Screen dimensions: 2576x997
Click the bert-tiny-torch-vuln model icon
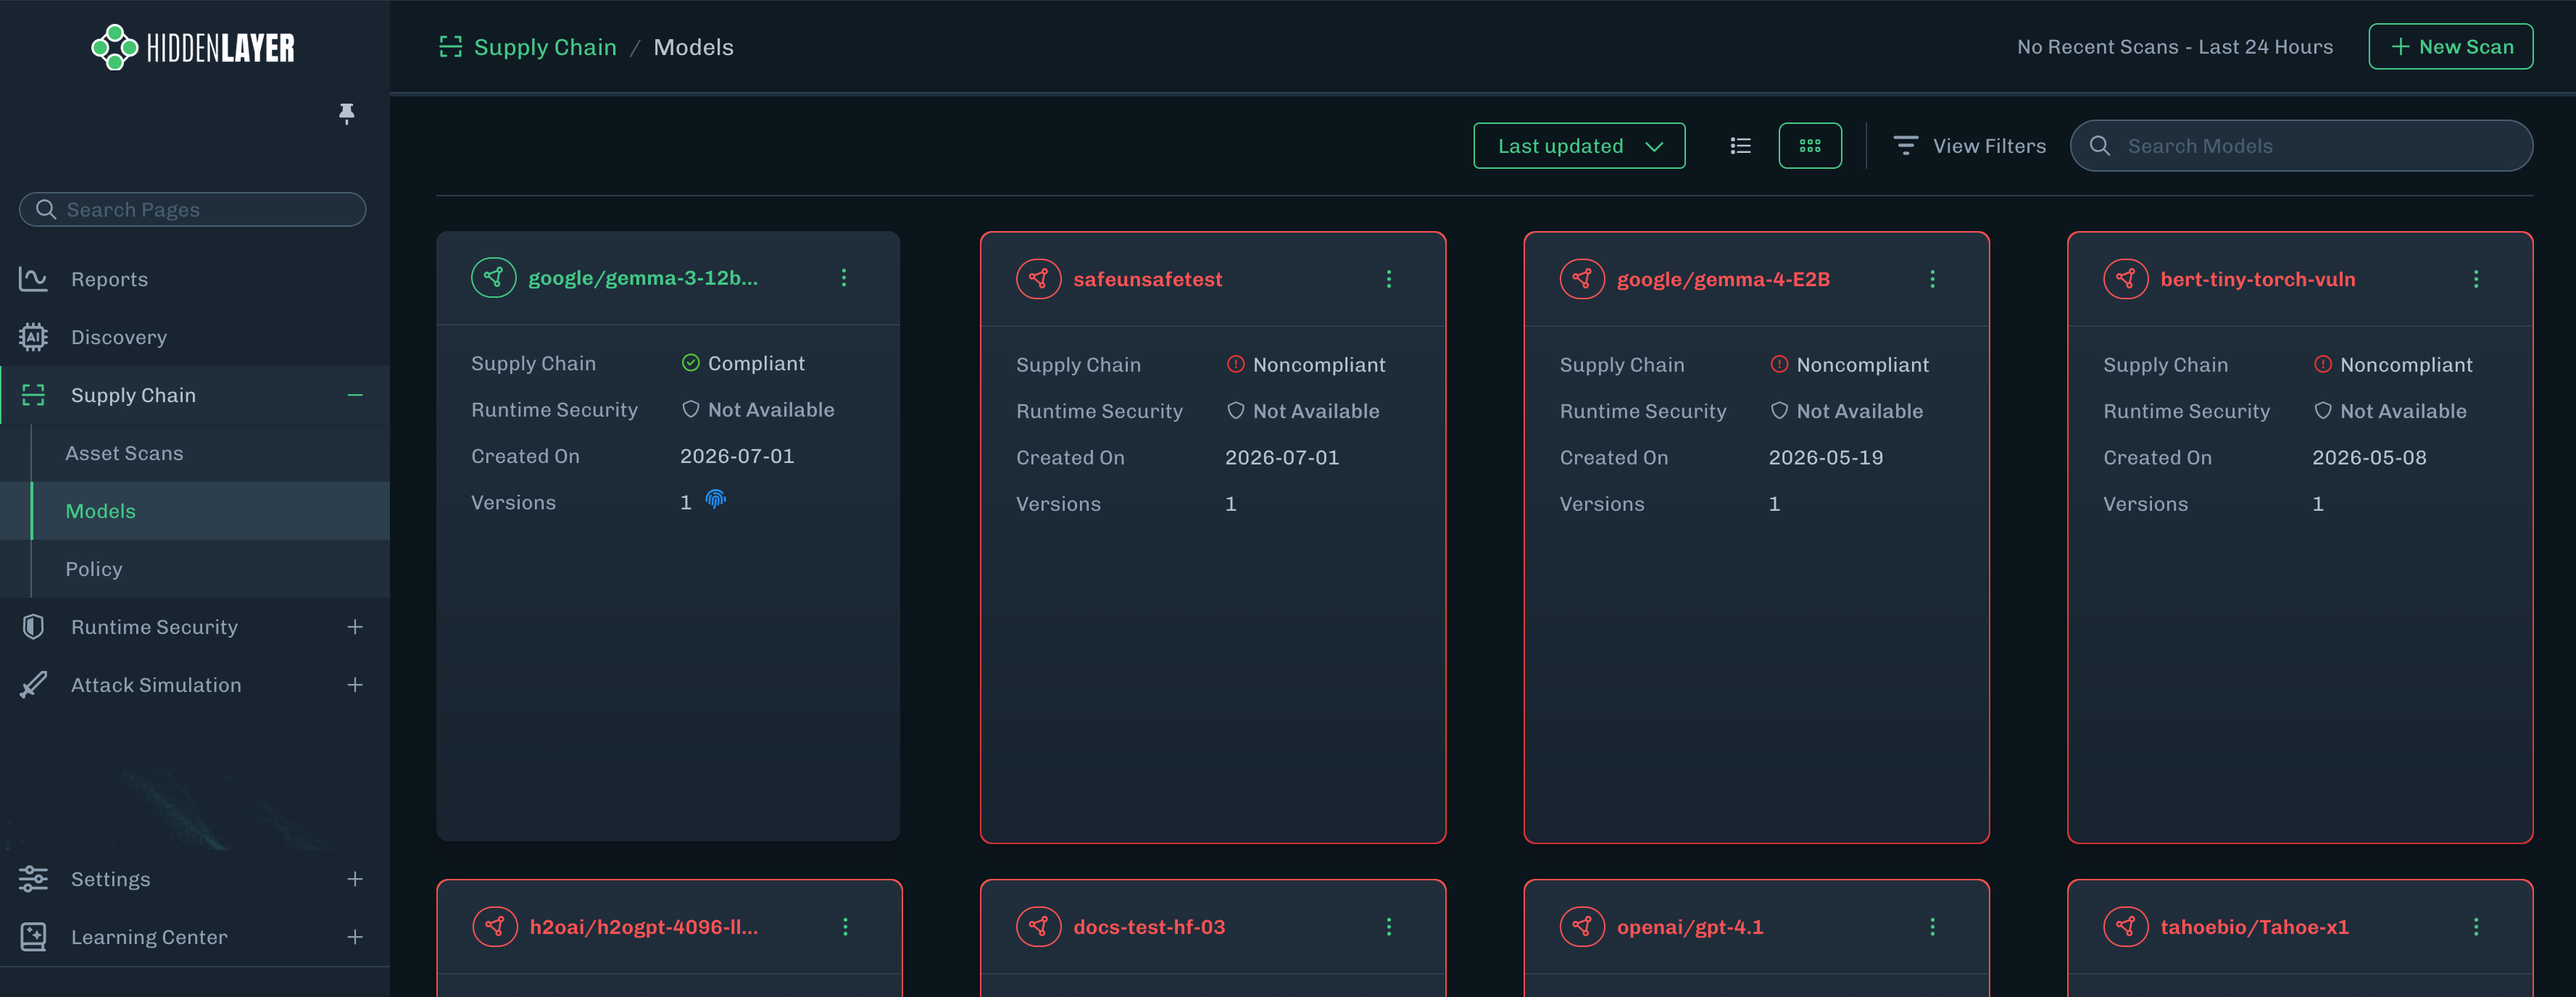pyautogui.click(x=2126, y=279)
